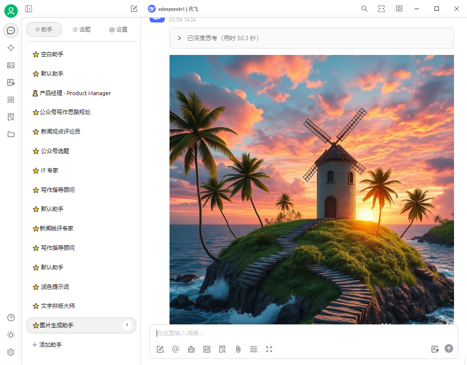Open the search icon in title bar
Screen dimensions: 467x365
tap(365, 9)
